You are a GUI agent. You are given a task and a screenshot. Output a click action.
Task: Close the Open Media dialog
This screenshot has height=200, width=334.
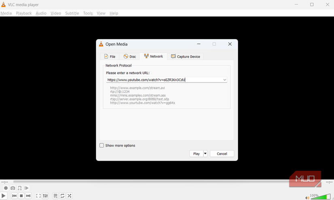[x=230, y=44]
